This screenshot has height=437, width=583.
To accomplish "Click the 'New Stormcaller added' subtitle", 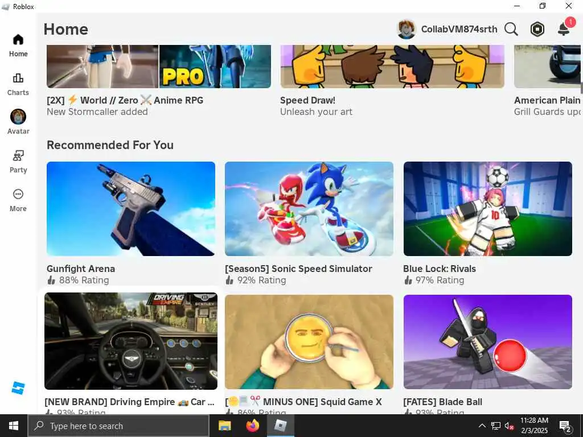I will coord(97,112).
